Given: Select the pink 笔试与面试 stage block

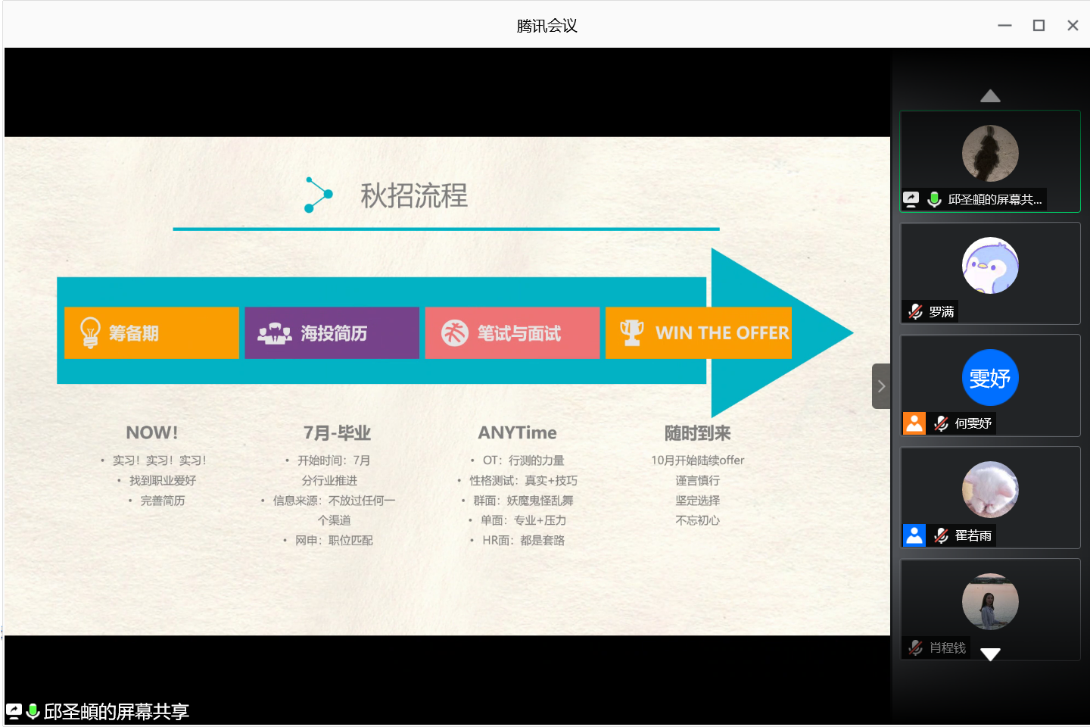Looking at the screenshot, I should pos(512,332).
